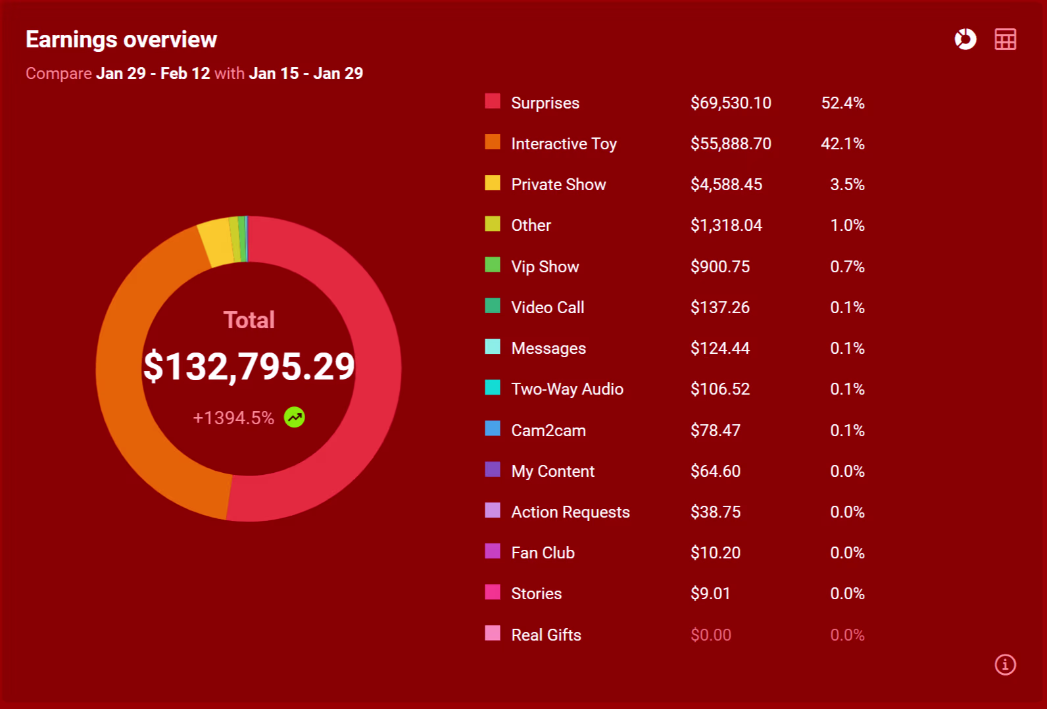The height and width of the screenshot is (709, 1047).
Task: Select the Jan 29 - Feb 12 date range
Action: (153, 73)
